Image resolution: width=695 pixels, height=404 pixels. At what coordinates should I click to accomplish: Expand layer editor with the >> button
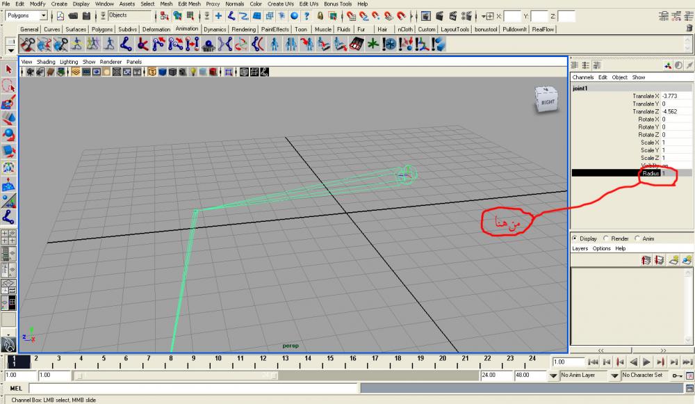(662, 350)
